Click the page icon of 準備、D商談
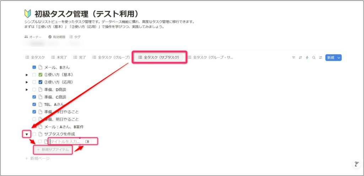This screenshot has width=364, height=176. [41, 90]
